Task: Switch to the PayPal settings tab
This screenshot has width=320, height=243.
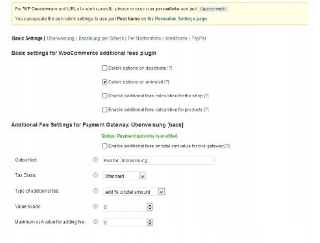Action: tap(199, 38)
